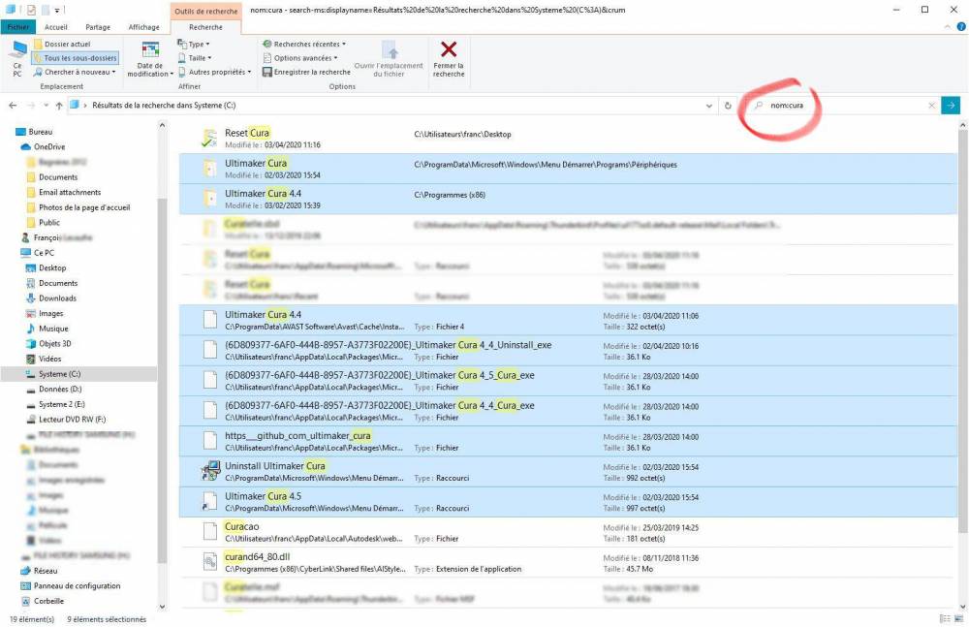Click the blue search go arrow
Screen dimensions: 969x627
(x=951, y=106)
